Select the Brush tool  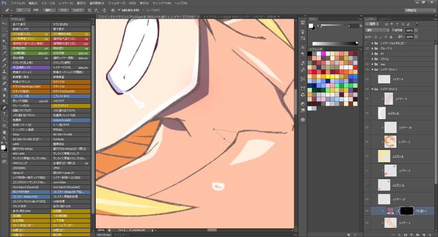(4, 66)
